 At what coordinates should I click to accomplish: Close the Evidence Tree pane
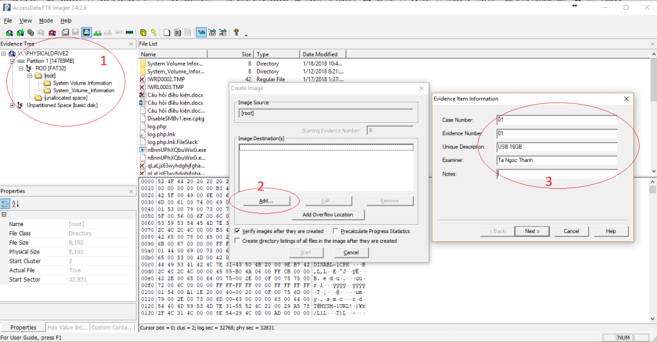point(131,44)
